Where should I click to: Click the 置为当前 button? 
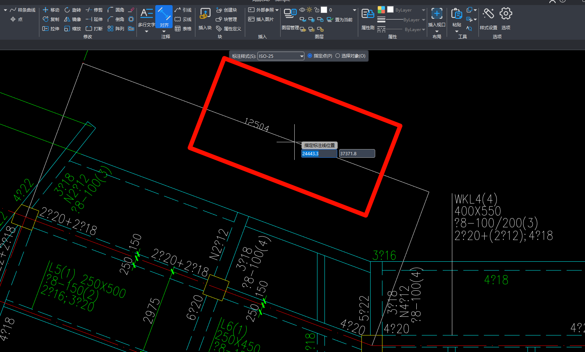339,19
